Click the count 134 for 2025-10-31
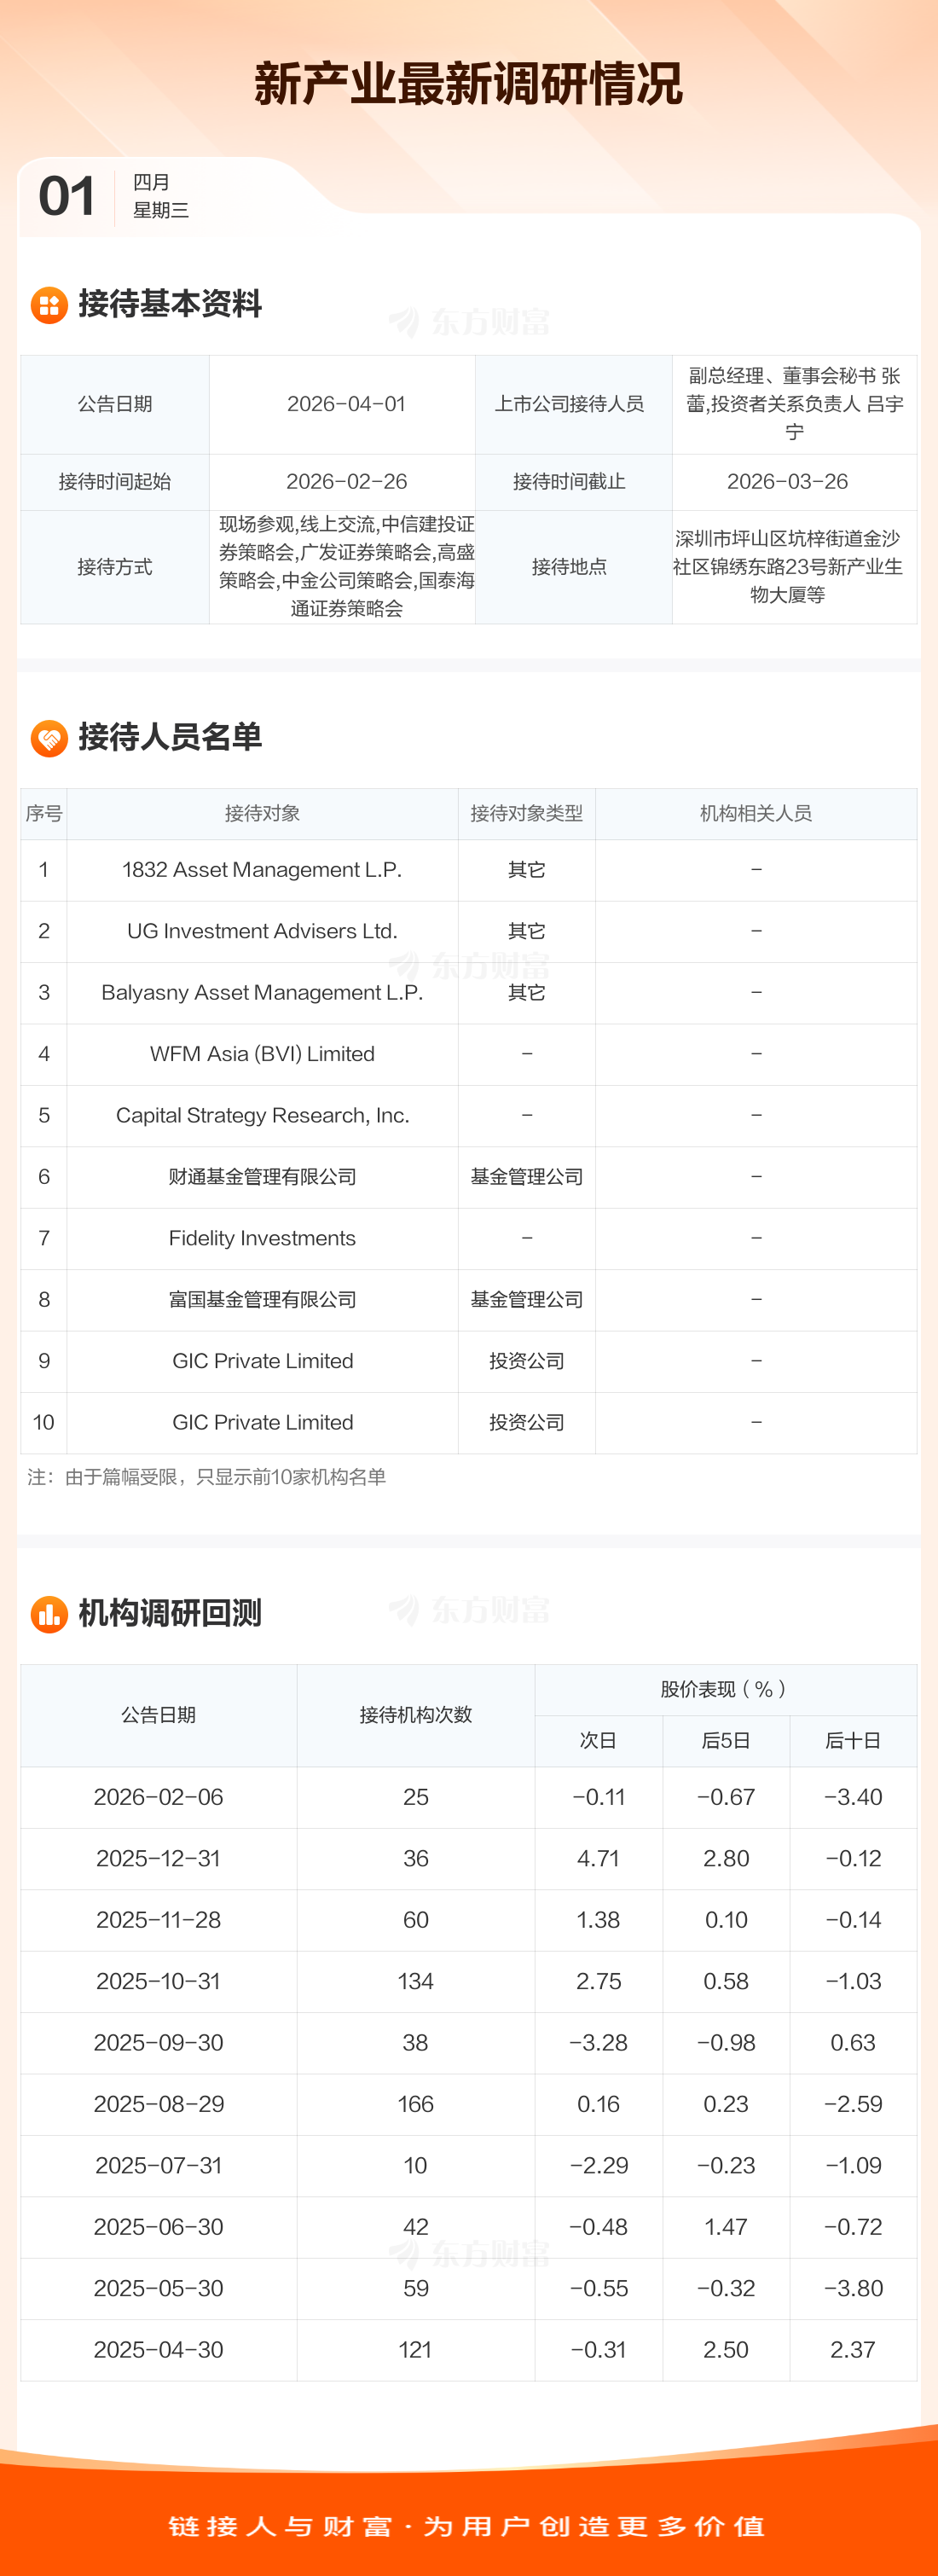This screenshot has height=2576, width=938. pos(416,1982)
